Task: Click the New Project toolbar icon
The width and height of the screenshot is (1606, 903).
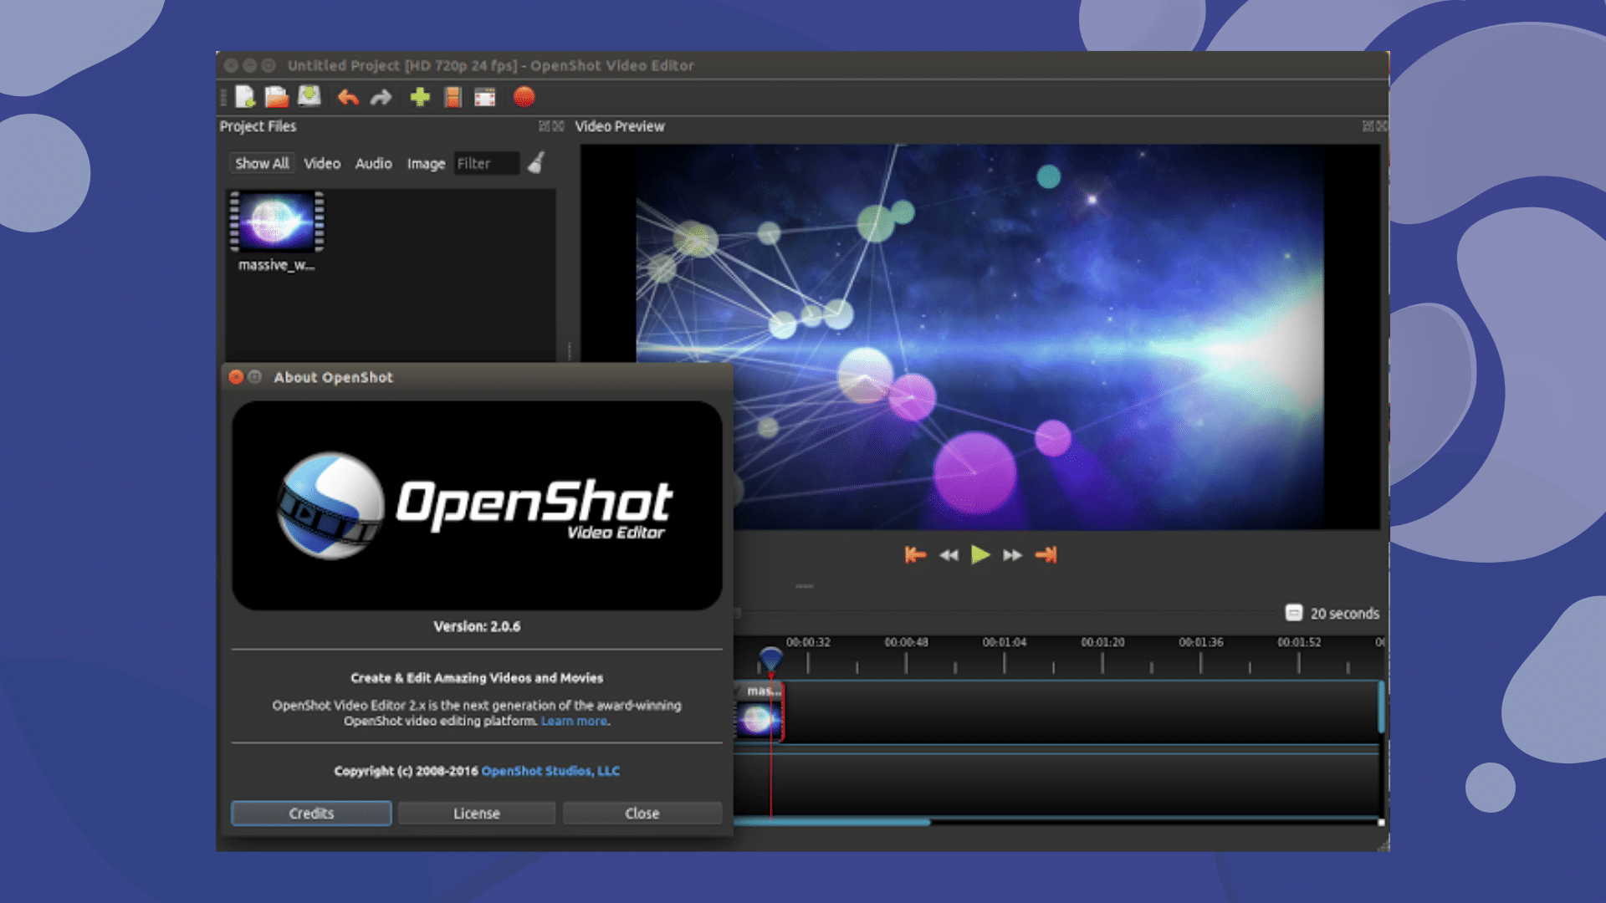Action: point(245,97)
